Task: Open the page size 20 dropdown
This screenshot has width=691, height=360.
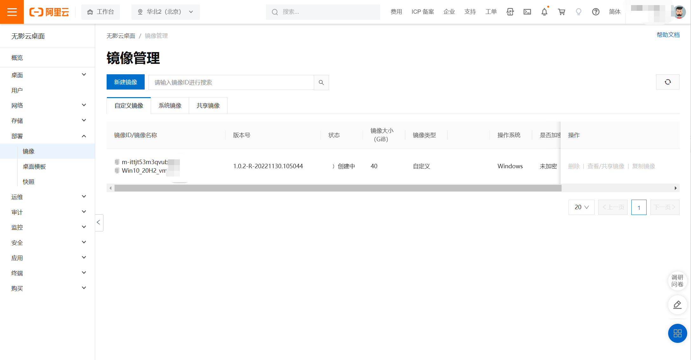Action: coord(581,207)
